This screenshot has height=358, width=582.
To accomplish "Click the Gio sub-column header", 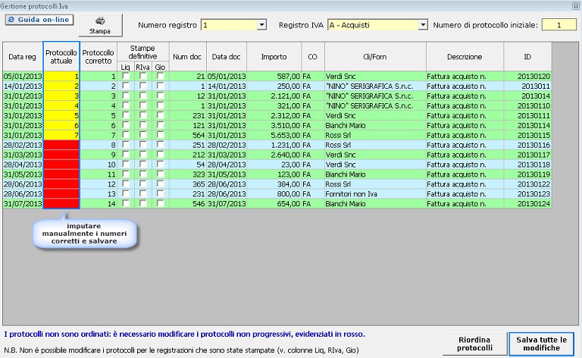I will [160, 67].
